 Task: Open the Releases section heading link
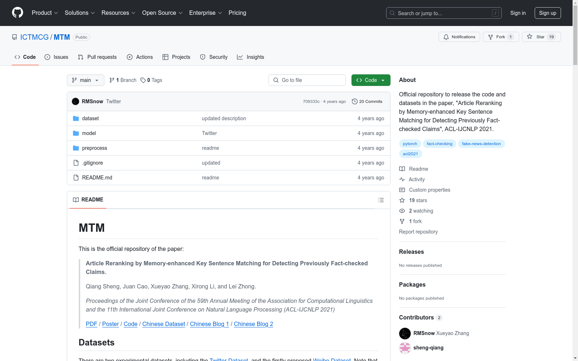(x=411, y=252)
